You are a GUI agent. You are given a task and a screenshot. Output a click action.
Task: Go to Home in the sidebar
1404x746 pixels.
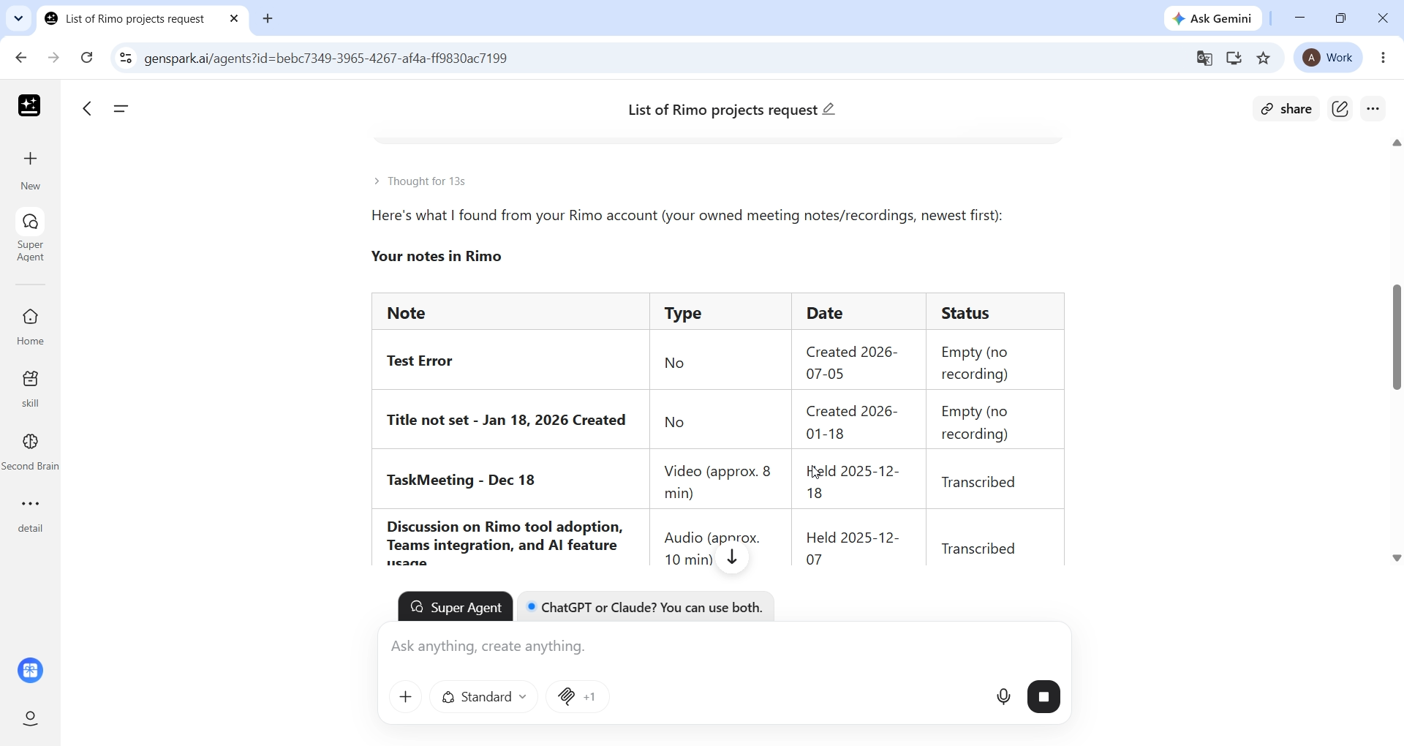tap(31, 327)
